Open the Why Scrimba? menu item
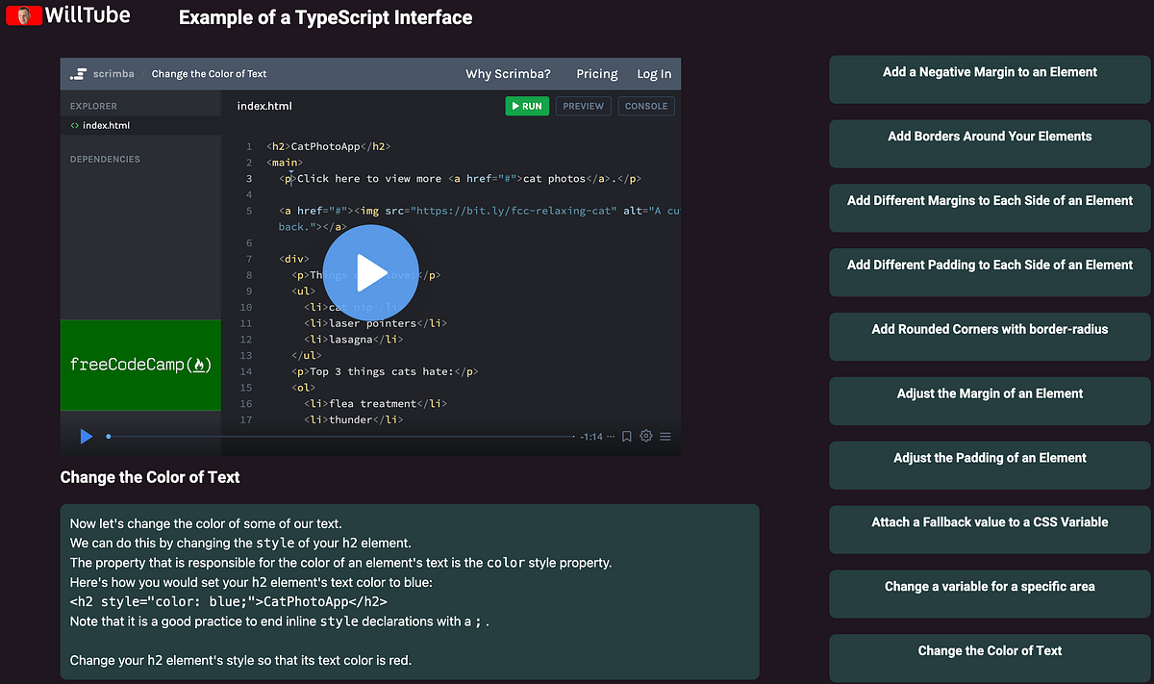The image size is (1154, 684). pos(508,74)
